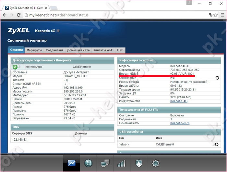Open the Security shield icon
This screenshot has width=227, height=172.
point(139,163)
